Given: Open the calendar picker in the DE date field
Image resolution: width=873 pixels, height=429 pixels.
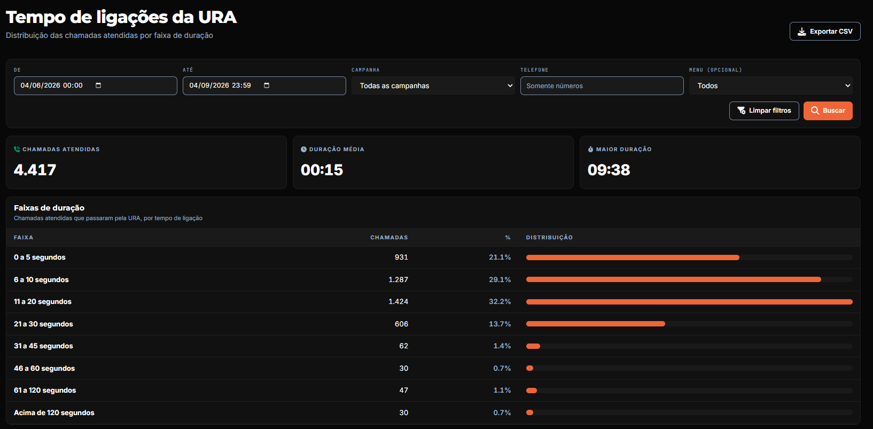Looking at the screenshot, I should pos(98,85).
